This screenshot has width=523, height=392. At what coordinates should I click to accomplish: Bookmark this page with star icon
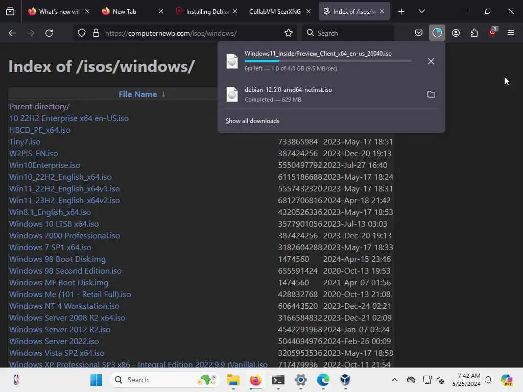tap(289, 33)
